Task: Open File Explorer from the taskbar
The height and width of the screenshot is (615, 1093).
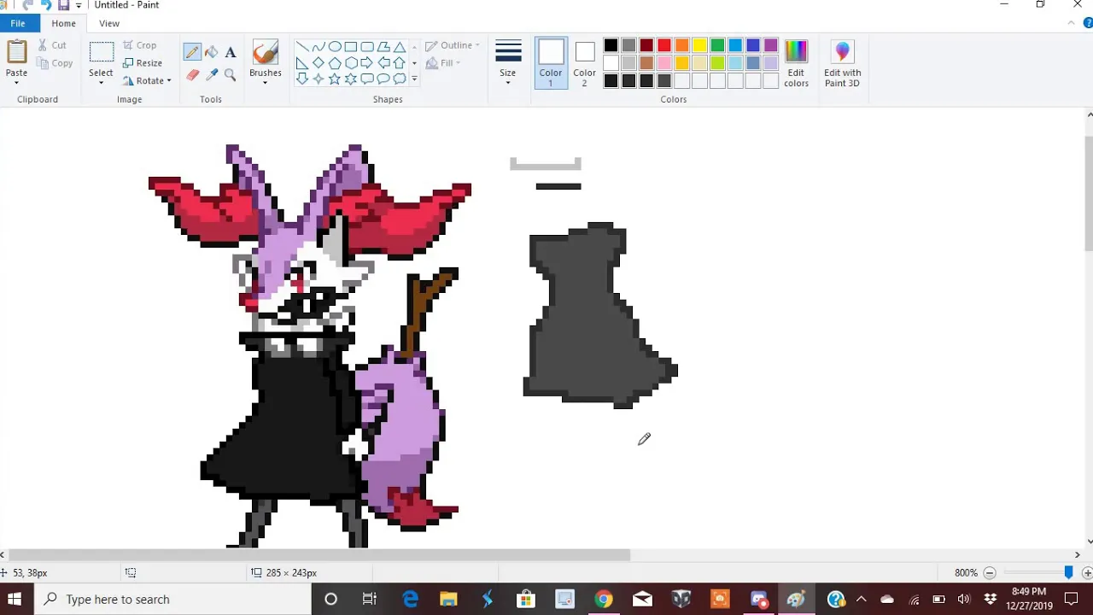Action: tap(448, 599)
